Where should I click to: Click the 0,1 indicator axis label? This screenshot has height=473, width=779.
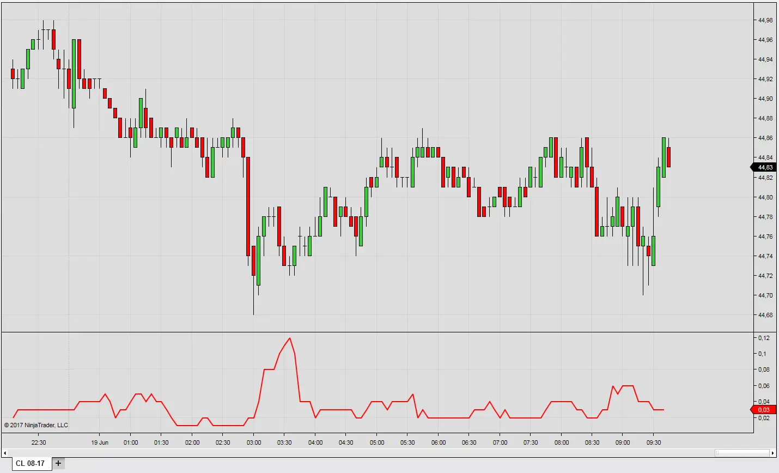click(762, 354)
